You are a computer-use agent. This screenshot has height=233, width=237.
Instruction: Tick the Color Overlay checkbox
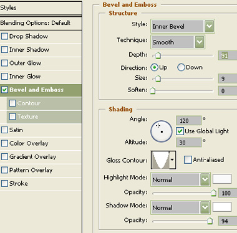point(4,143)
